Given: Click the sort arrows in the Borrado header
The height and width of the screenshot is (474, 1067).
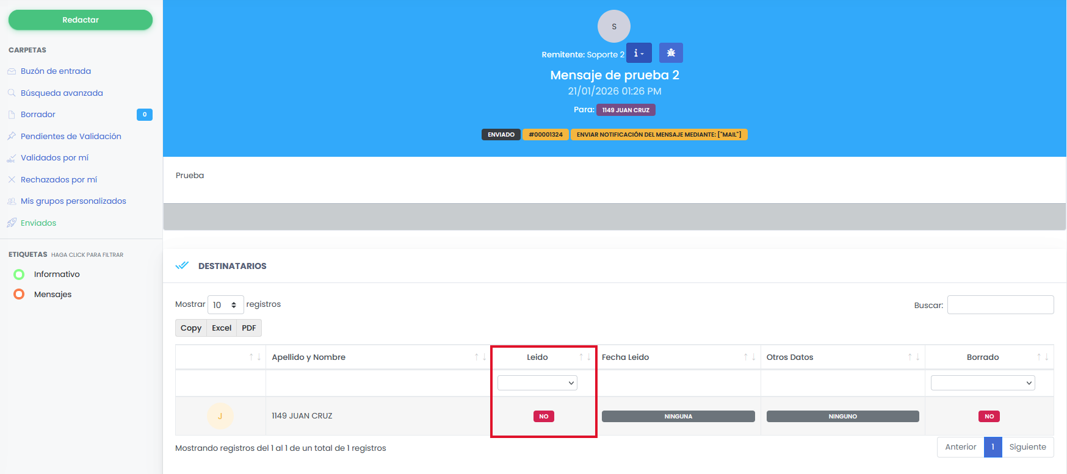Looking at the screenshot, I should (1043, 357).
